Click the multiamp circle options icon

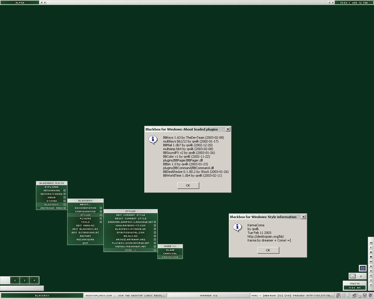coord(371,276)
